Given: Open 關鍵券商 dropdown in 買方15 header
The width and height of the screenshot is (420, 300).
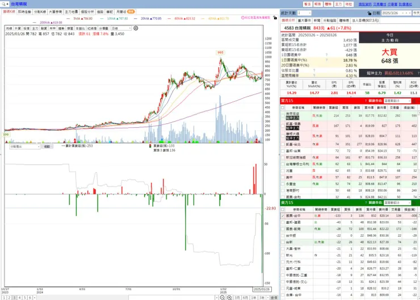Looking at the screenshot, I should [x=397, y=101].
